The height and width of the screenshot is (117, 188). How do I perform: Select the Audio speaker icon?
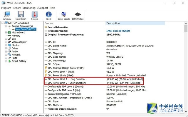click(9, 51)
